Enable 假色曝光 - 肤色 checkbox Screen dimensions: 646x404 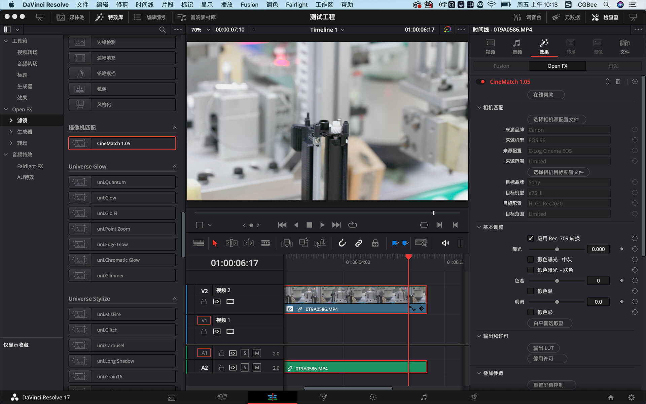click(531, 270)
